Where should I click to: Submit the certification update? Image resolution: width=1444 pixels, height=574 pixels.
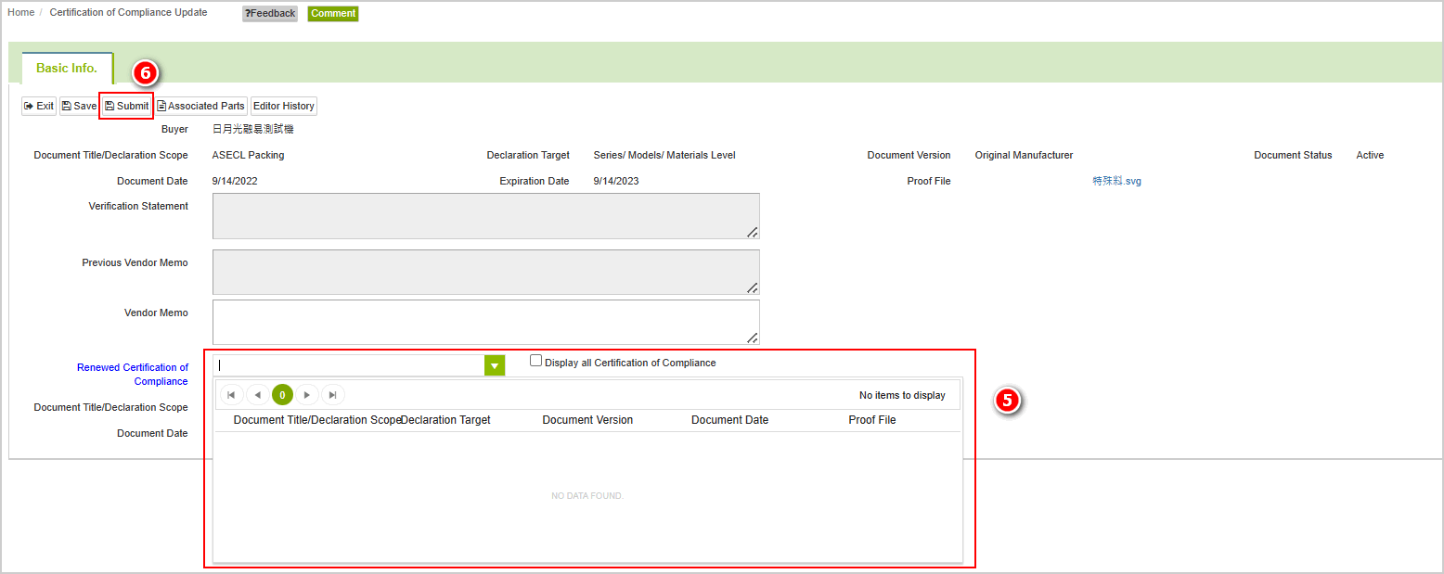[126, 106]
